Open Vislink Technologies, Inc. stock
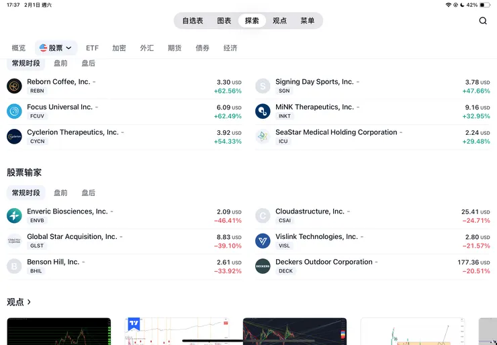This screenshot has height=345, width=497. pos(373,241)
